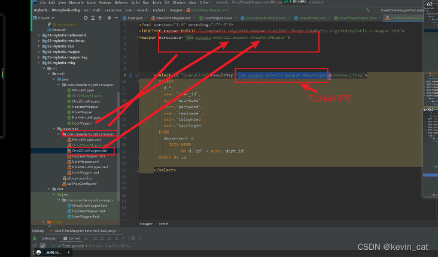Click the Step Into icon in debugger toolbar

click(102, 238)
